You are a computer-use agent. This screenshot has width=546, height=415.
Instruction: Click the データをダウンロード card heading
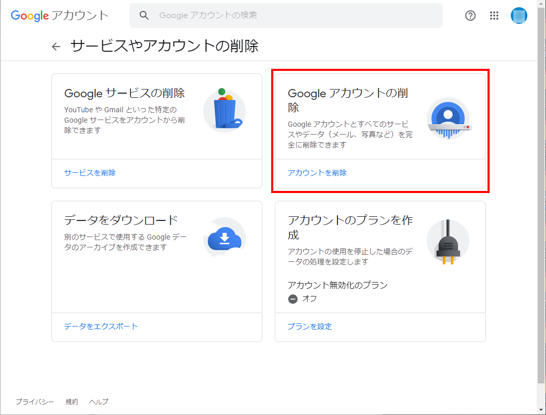click(x=121, y=220)
